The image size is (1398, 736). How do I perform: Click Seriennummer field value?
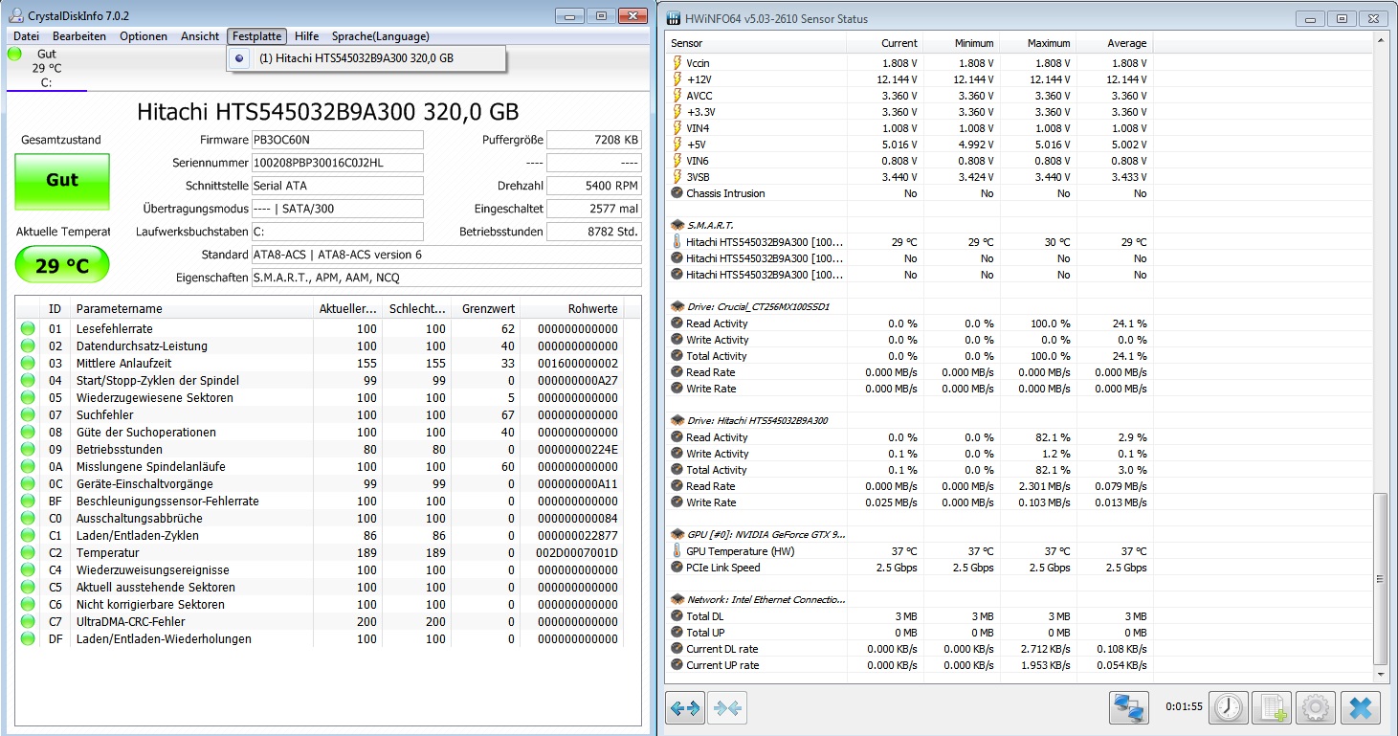pos(337,163)
